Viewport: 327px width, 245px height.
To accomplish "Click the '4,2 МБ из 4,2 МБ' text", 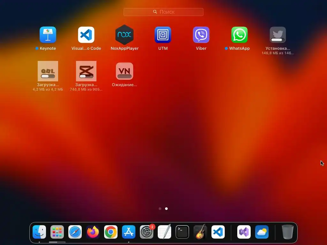I will (48, 89).
